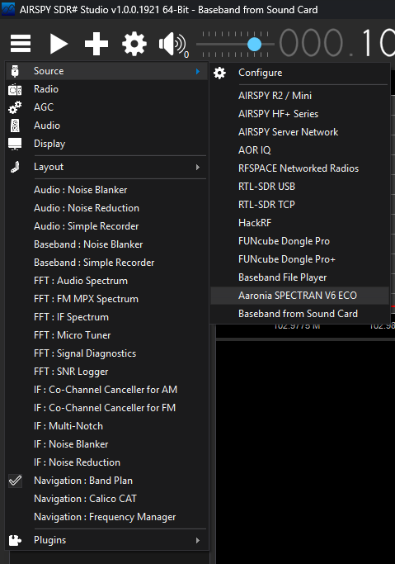Screen dimensions: 395x564
Task: Select AOR IQ source
Action: [300, 150]
